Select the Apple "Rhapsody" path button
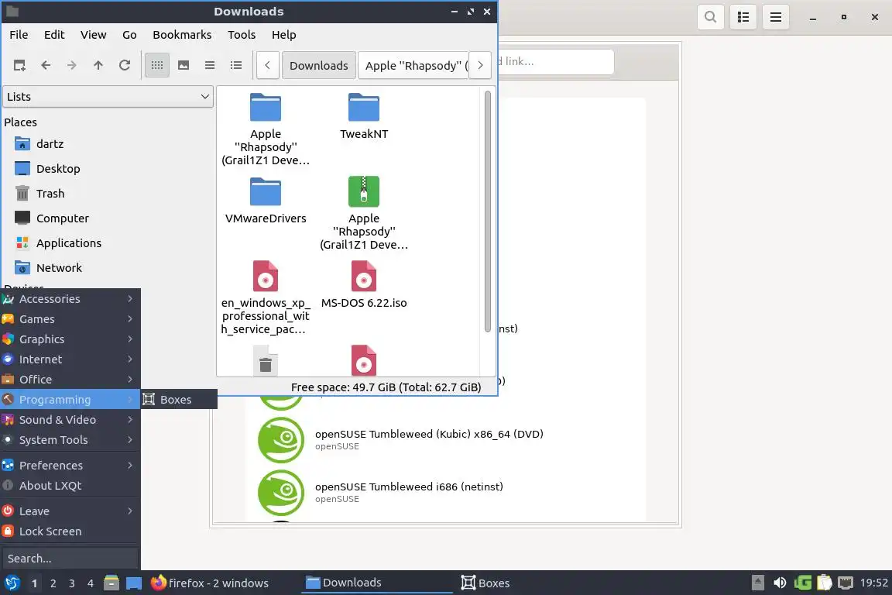Image resolution: width=892 pixels, height=595 pixels. [x=413, y=66]
